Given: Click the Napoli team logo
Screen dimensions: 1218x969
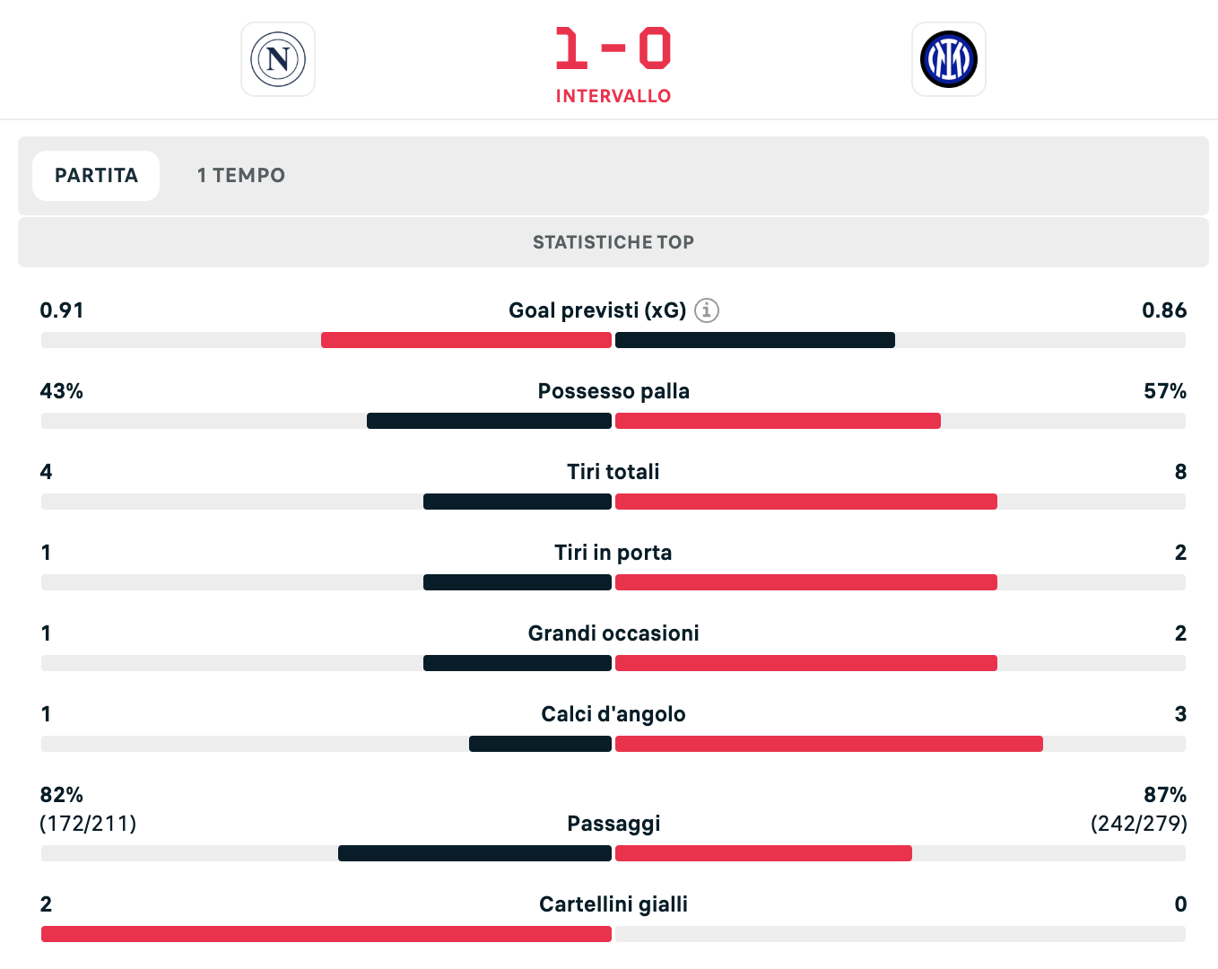Looking at the screenshot, I should point(278,59).
